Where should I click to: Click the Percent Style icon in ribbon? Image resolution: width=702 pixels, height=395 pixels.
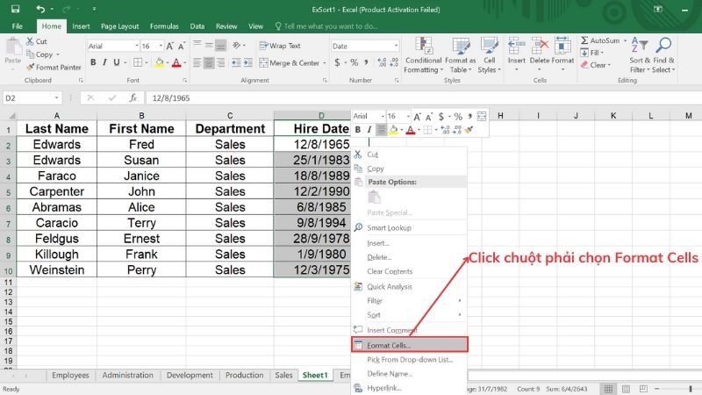pyautogui.click(x=355, y=62)
